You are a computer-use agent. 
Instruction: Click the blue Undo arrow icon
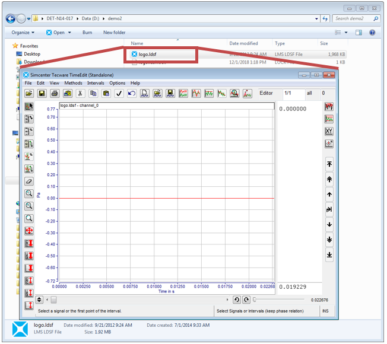click(x=132, y=94)
